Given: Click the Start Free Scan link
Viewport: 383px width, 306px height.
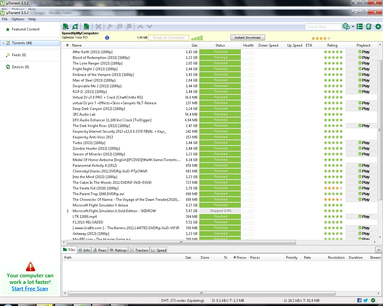Looking at the screenshot, I should pos(30,289).
